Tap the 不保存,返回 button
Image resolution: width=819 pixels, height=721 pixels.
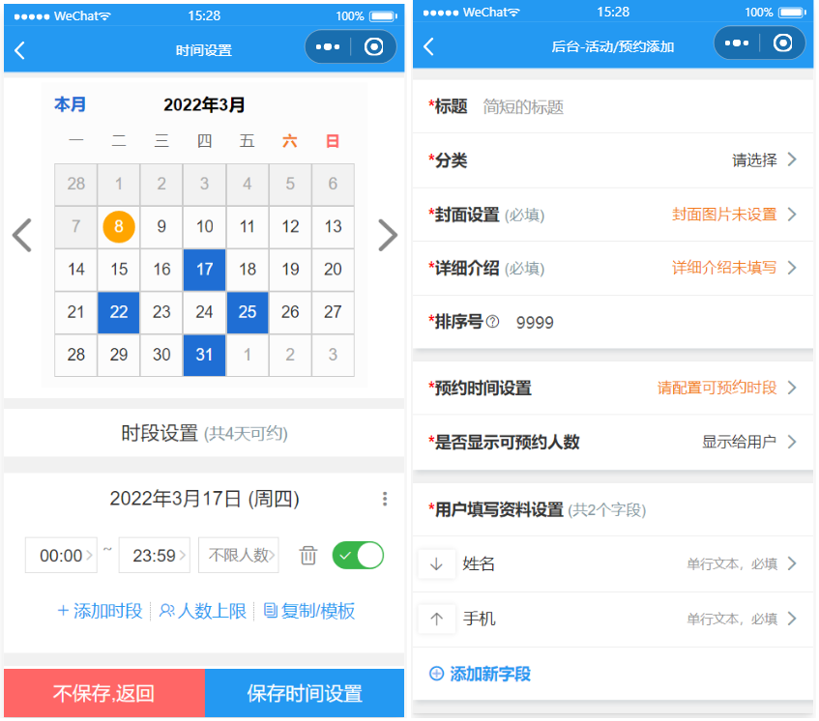click(102, 692)
